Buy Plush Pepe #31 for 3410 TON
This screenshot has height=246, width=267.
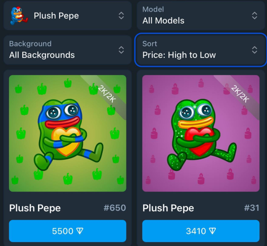[201, 231]
